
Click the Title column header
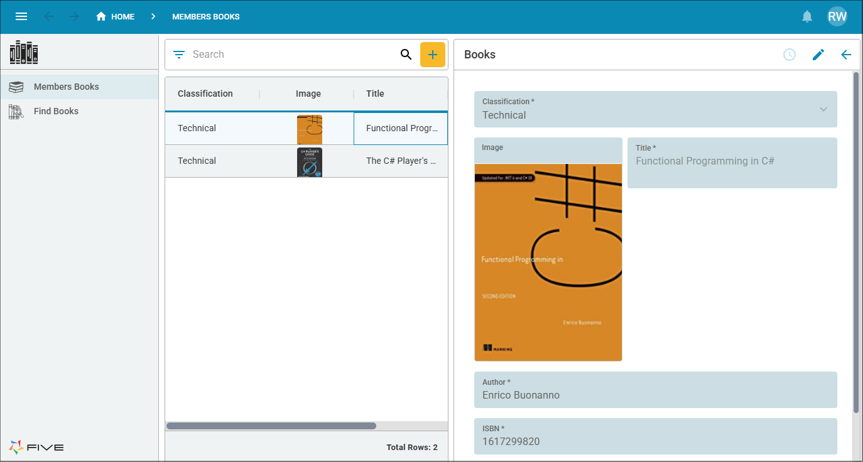[375, 94]
